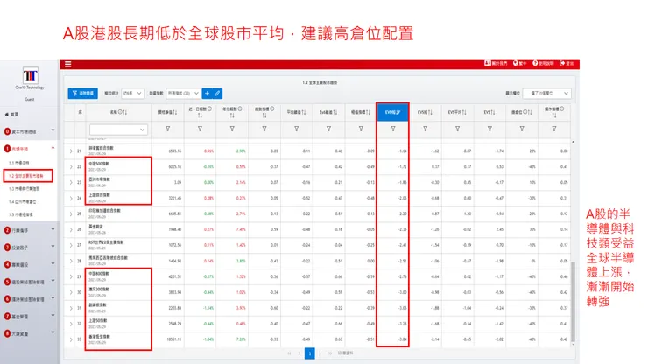The image size is (648, 364).
Task: Click the 登出 logout icon
Action: 562,63
